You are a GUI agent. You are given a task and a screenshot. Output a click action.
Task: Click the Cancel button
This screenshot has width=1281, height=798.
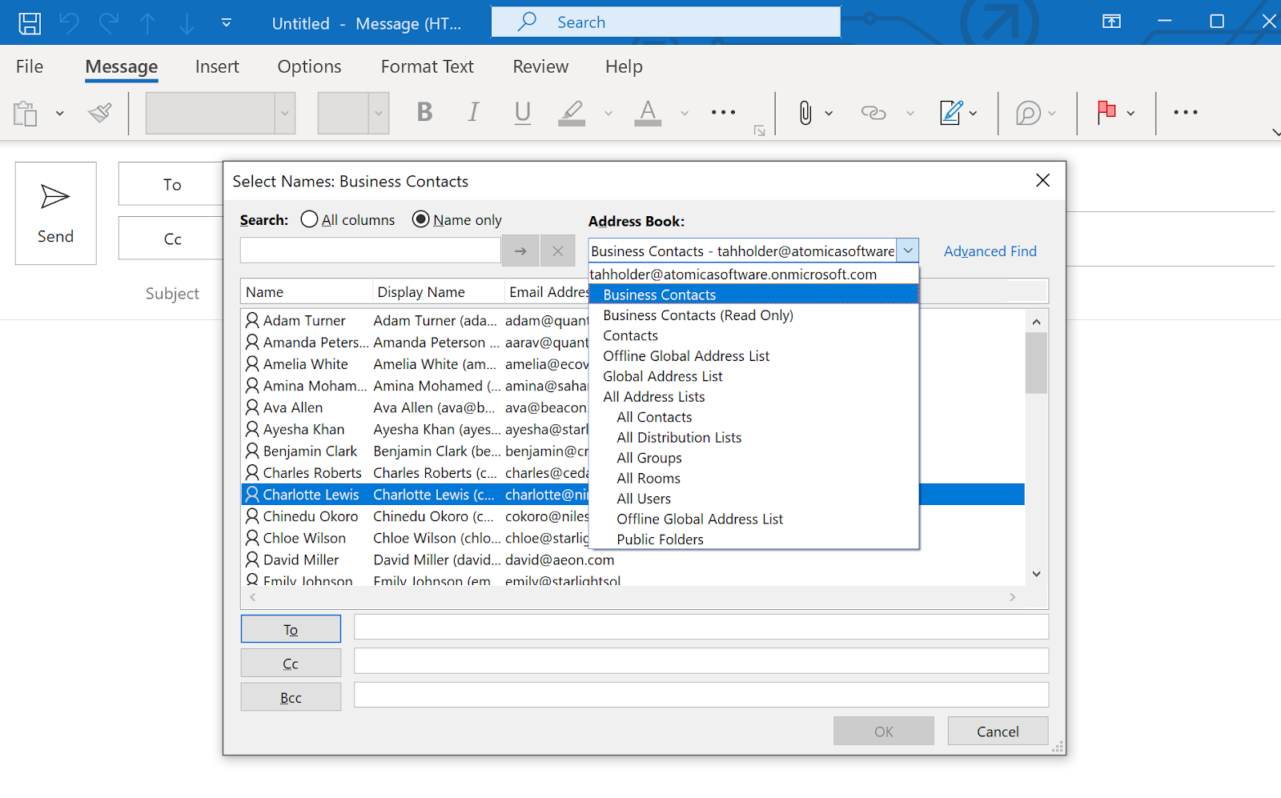pos(998,731)
